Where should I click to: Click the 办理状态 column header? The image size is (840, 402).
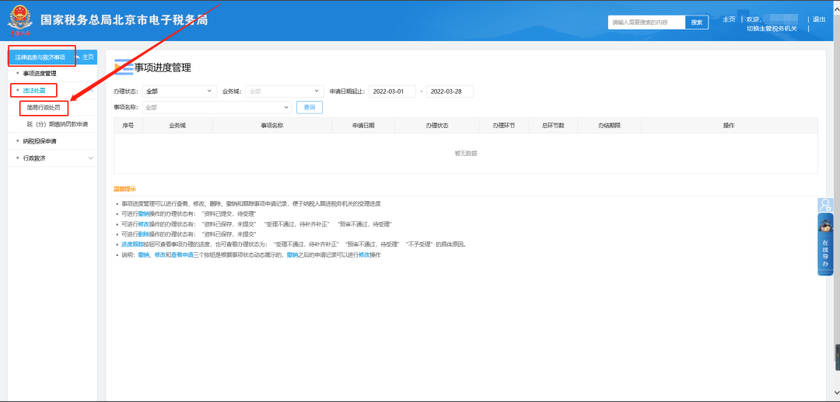pyautogui.click(x=437, y=125)
